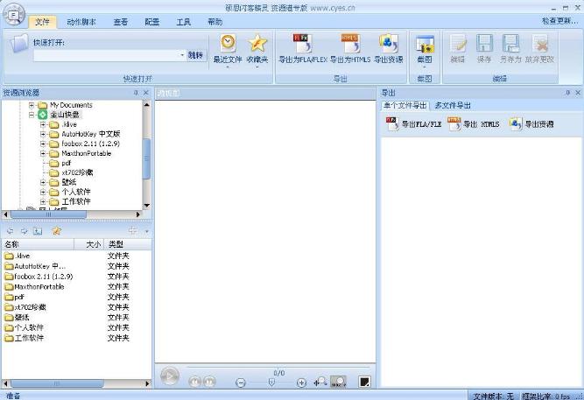Click the zoom out minus icon
This screenshot has width=584, height=400.
241,382
